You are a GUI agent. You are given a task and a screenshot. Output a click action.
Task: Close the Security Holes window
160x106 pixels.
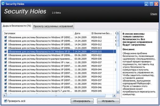[x=156, y=4]
